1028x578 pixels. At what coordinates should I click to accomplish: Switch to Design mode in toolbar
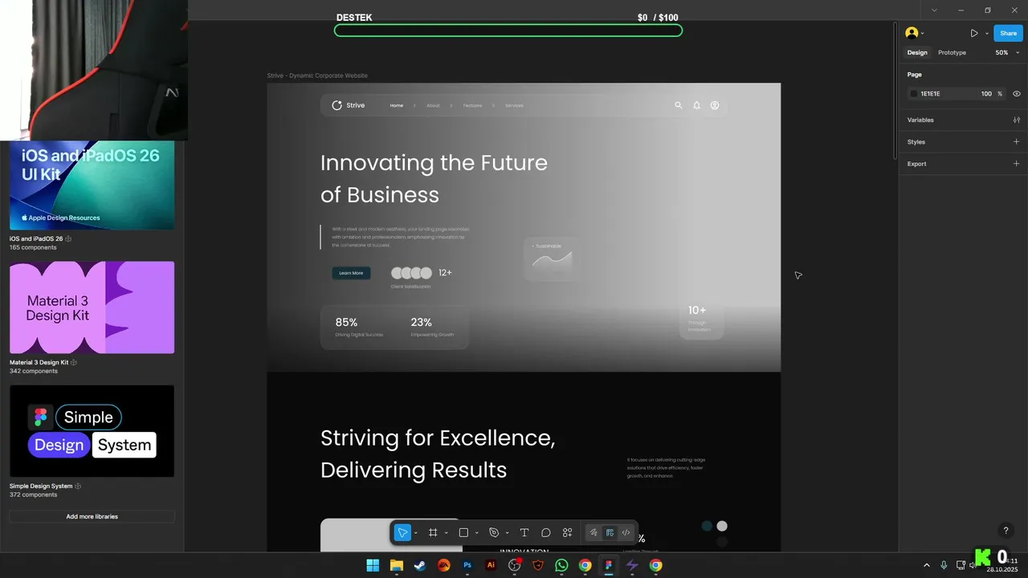[610, 532]
